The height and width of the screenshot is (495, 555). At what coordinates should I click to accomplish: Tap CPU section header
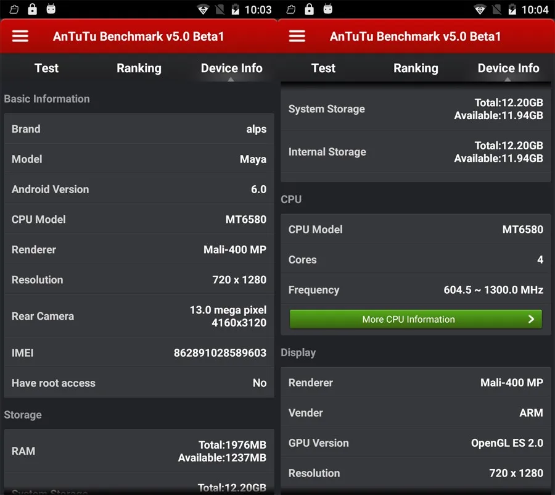tap(291, 199)
